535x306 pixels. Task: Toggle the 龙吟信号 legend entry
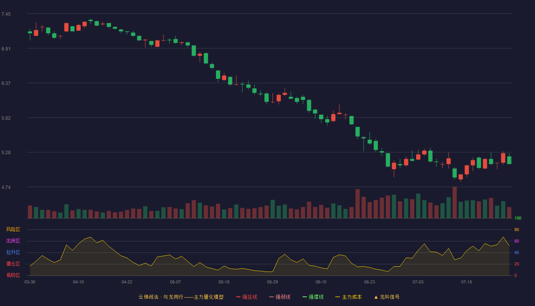pyautogui.click(x=386, y=297)
